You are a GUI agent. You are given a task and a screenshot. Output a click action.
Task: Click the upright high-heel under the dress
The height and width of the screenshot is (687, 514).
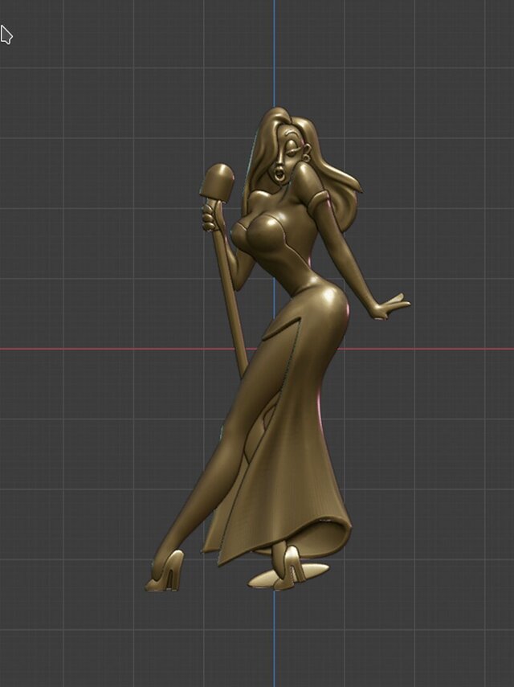(292, 562)
